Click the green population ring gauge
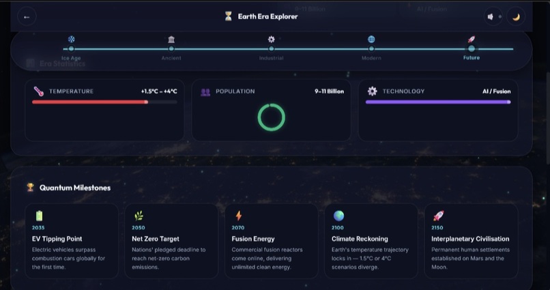This screenshot has height=290, width=550. [x=271, y=117]
